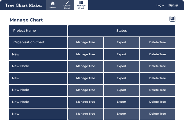Select the Organisation Chart project name cell
The width and height of the screenshot is (184, 130).
pos(38,42)
